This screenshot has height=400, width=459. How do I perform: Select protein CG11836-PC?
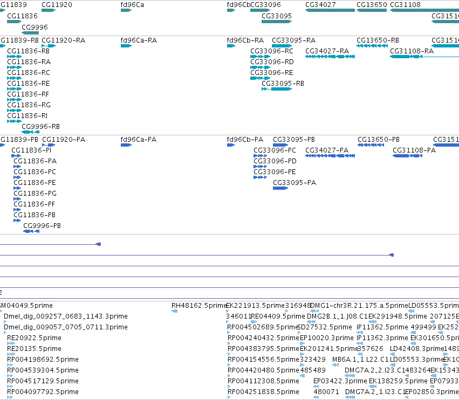(17, 177)
